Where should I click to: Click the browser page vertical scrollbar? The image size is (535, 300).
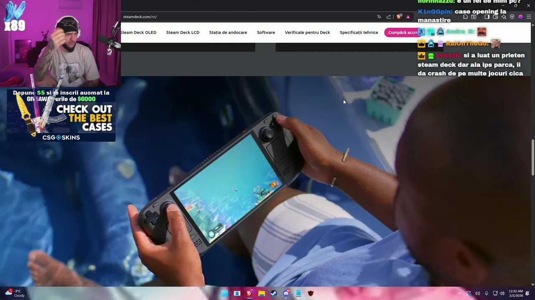(532, 158)
